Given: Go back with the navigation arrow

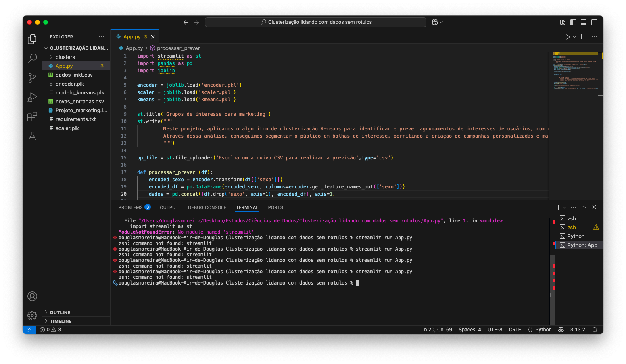Looking at the screenshot, I should pos(186,22).
